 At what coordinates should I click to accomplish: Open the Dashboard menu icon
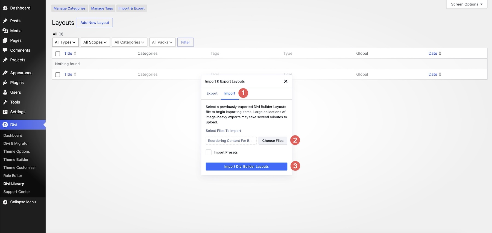pyautogui.click(x=5, y=8)
